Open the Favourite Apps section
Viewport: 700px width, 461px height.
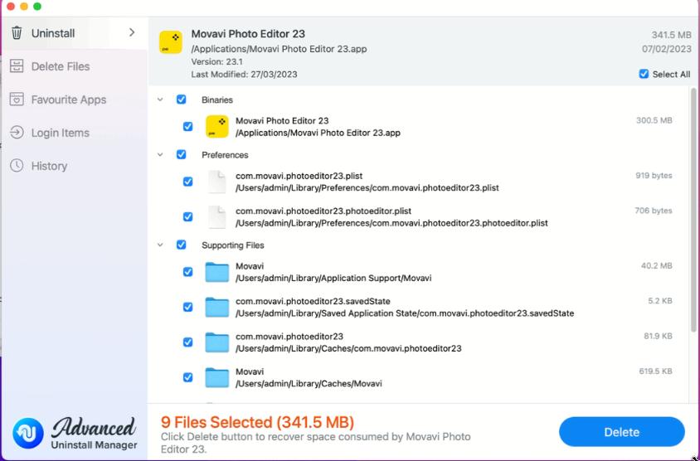click(x=69, y=99)
